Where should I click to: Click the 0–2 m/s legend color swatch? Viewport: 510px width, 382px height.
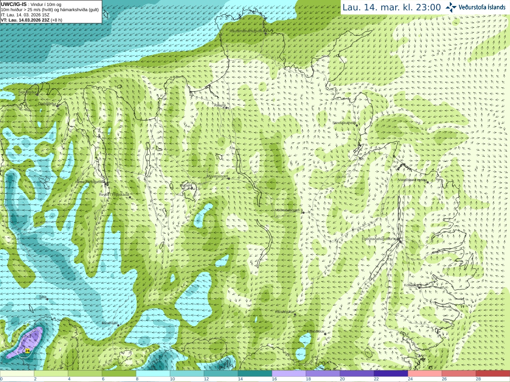click(x=17, y=374)
